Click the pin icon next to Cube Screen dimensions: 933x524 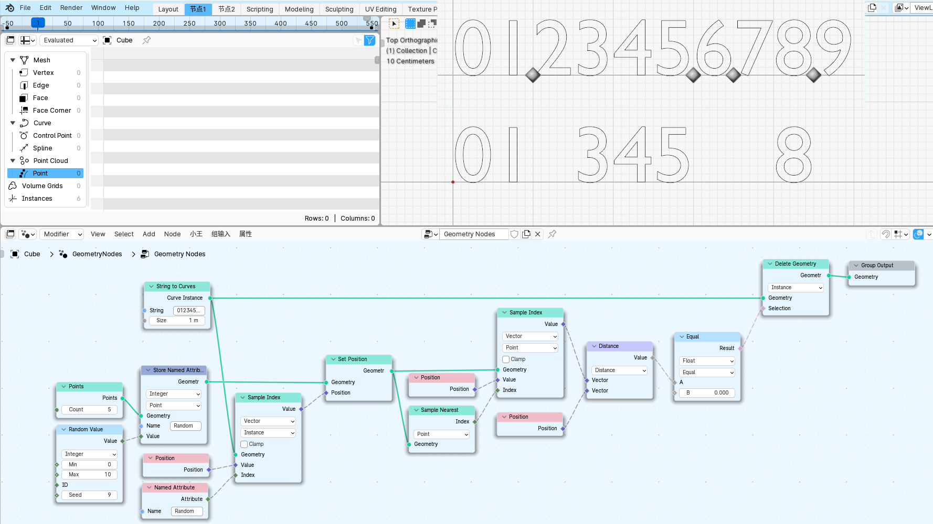click(x=146, y=40)
